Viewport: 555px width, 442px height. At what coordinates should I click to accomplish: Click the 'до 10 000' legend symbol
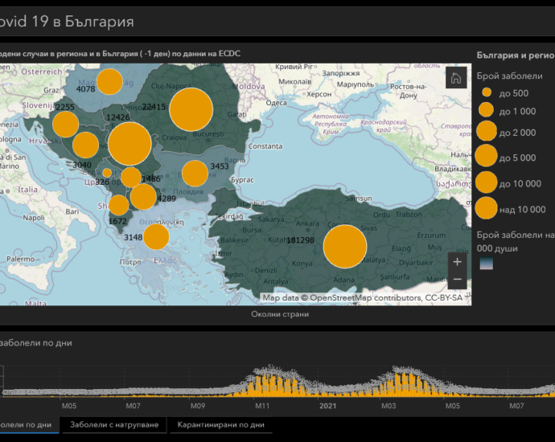(x=486, y=182)
